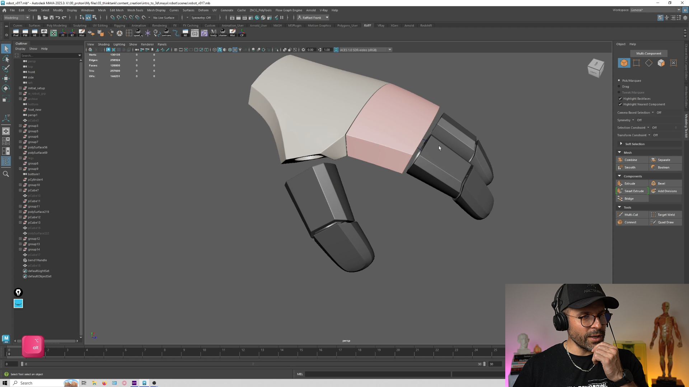Toggle Highlight Backfaces checkbox
The height and width of the screenshot is (387, 689).
click(x=620, y=99)
